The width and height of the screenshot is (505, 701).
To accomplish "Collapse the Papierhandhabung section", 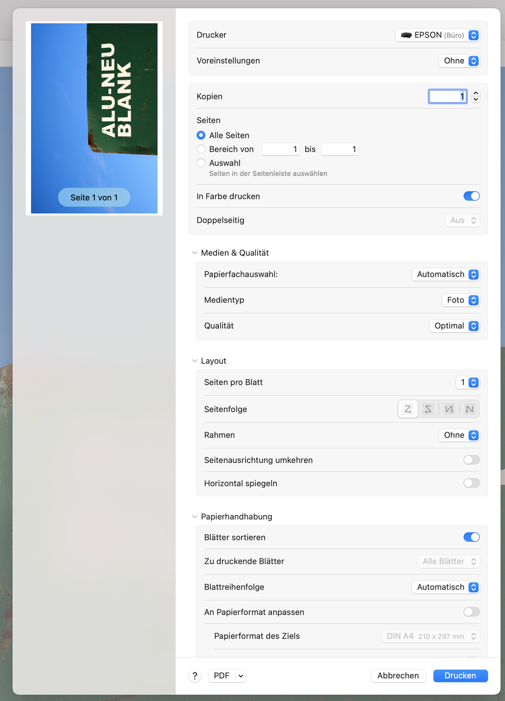I will [195, 517].
